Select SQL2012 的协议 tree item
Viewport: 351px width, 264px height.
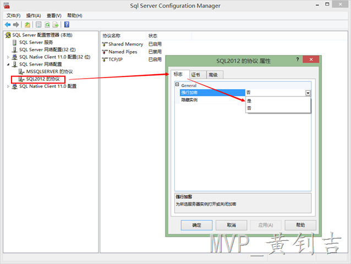tap(43, 79)
